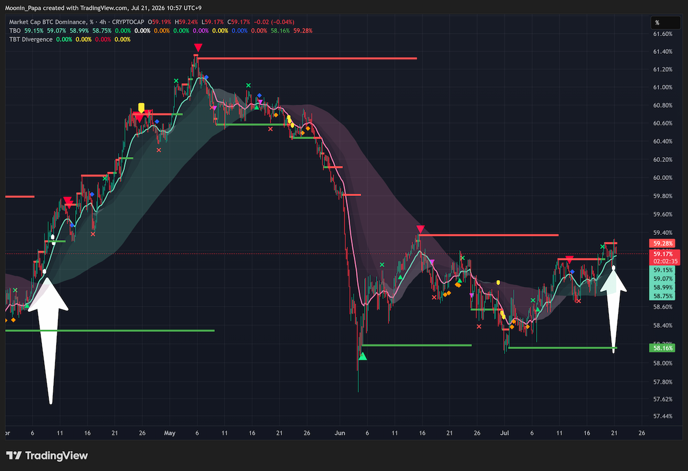Select red down-triangle marker near June 16
Image resolution: width=688 pixels, height=471 pixels.
coord(420,229)
